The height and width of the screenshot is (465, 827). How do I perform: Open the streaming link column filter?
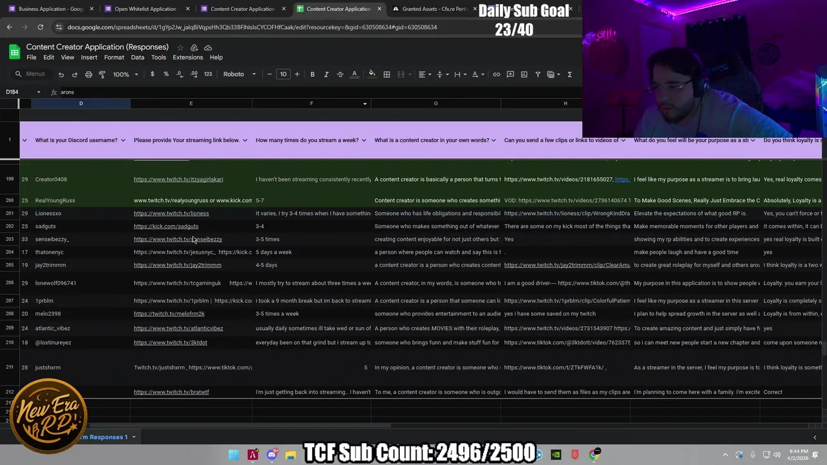(x=245, y=140)
